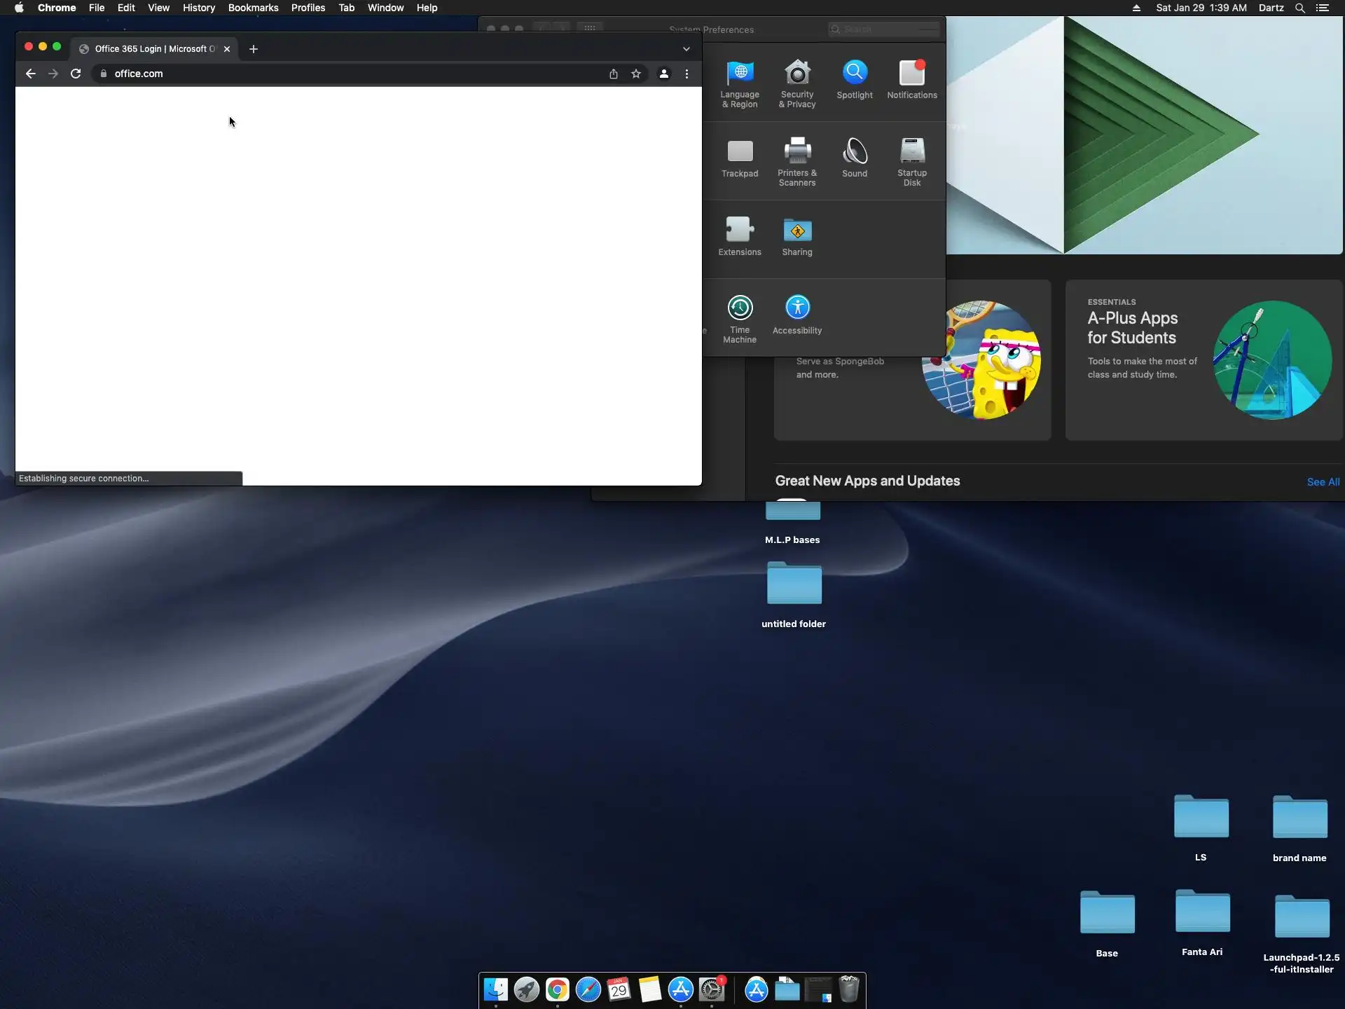Expand the tab search chevron

687,49
